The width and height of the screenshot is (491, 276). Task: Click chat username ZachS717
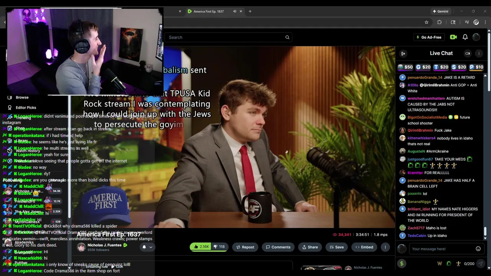coord(415,228)
